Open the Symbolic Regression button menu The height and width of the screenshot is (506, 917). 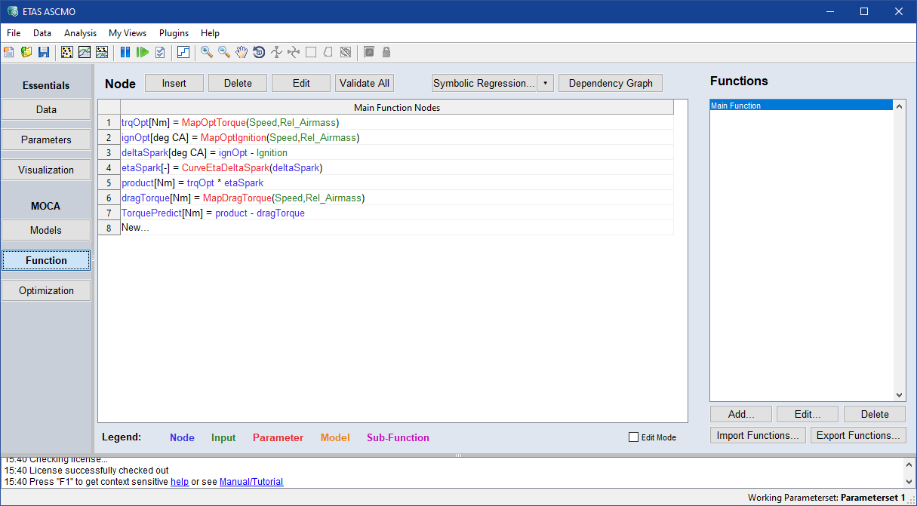(x=483, y=83)
